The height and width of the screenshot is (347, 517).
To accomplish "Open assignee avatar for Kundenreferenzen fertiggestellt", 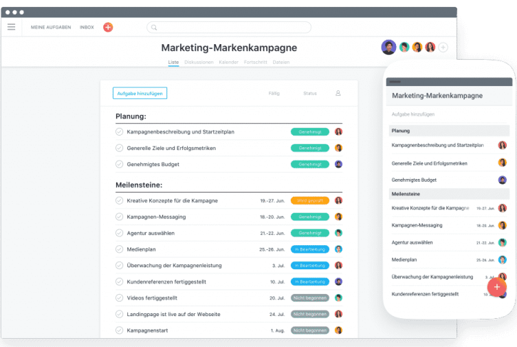I will click(x=339, y=282).
